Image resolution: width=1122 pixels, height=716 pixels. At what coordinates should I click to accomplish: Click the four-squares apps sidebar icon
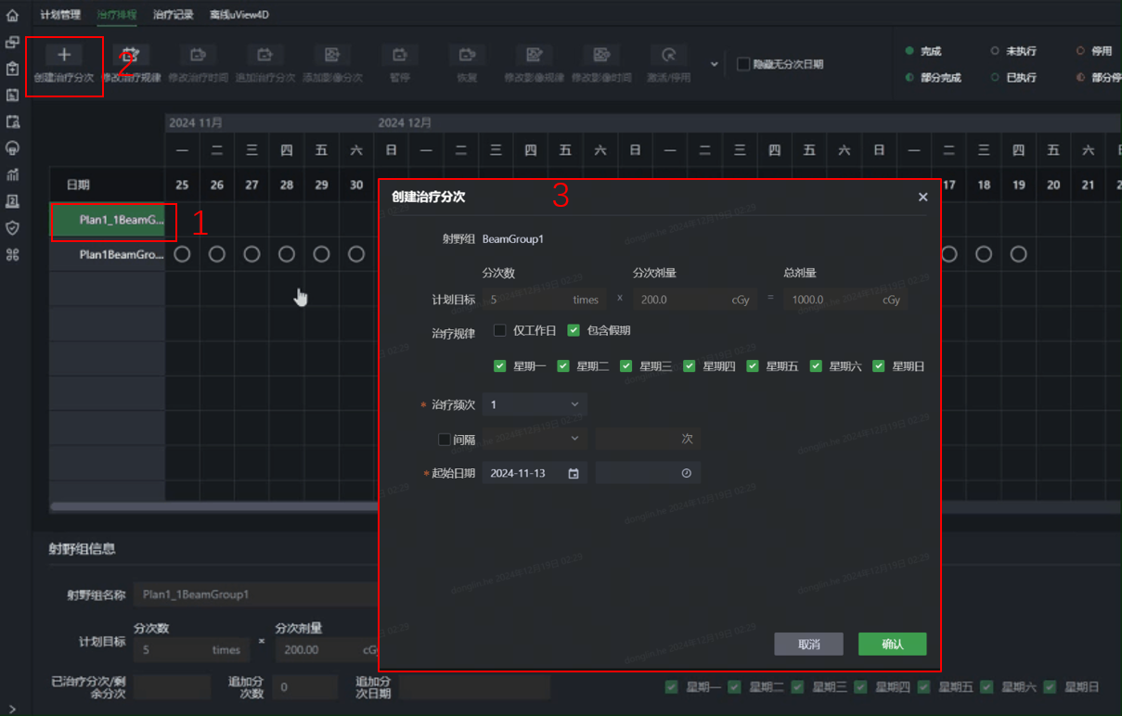13,254
